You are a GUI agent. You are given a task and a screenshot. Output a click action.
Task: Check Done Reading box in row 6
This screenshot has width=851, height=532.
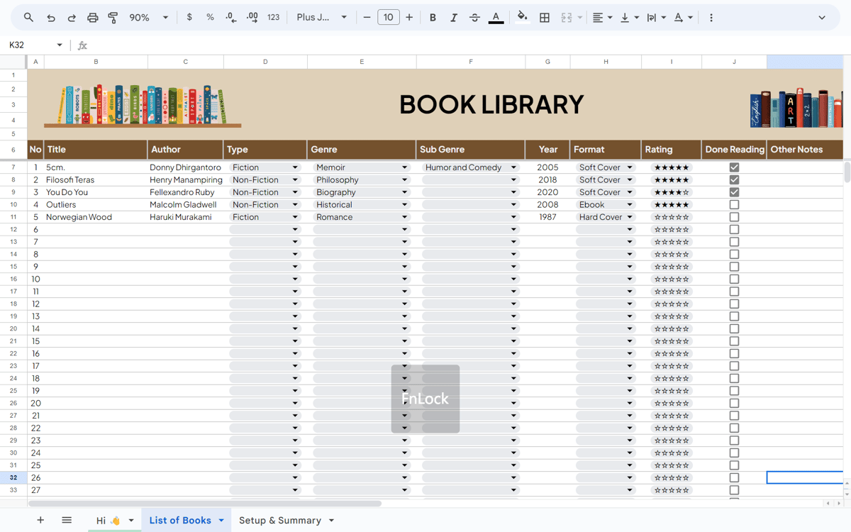(734, 229)
